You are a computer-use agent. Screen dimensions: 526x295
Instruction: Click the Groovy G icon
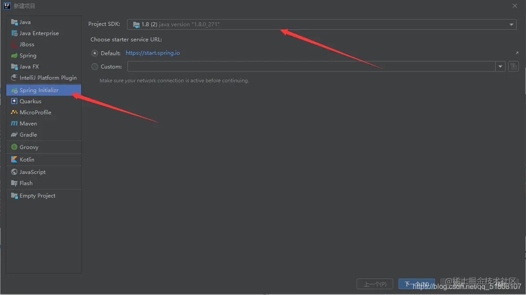pos(14,147)
